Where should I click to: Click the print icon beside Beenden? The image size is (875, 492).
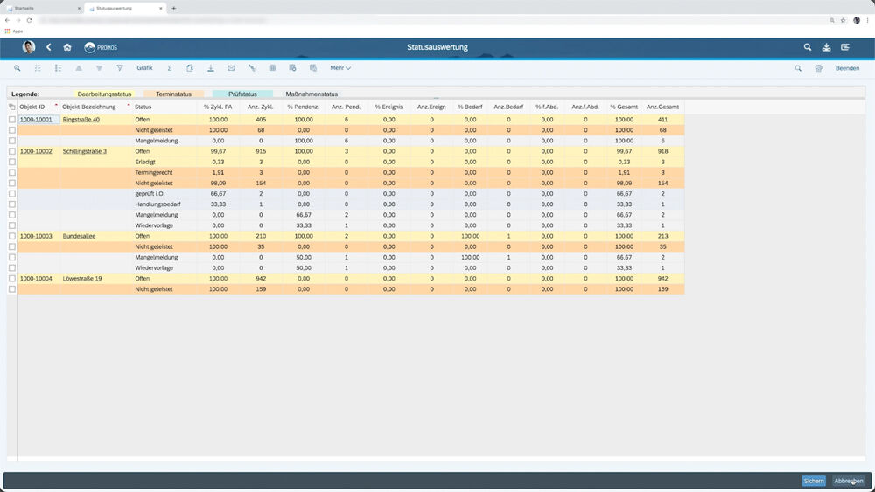(819, 68)
